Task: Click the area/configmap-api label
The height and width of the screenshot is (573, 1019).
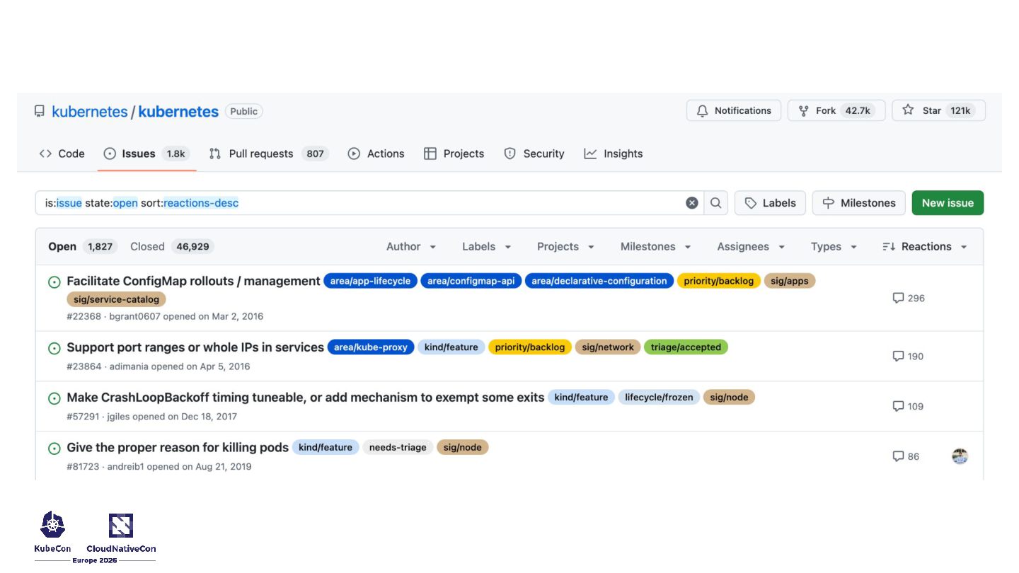Action: pyautogui.click(x=471, y=281)
